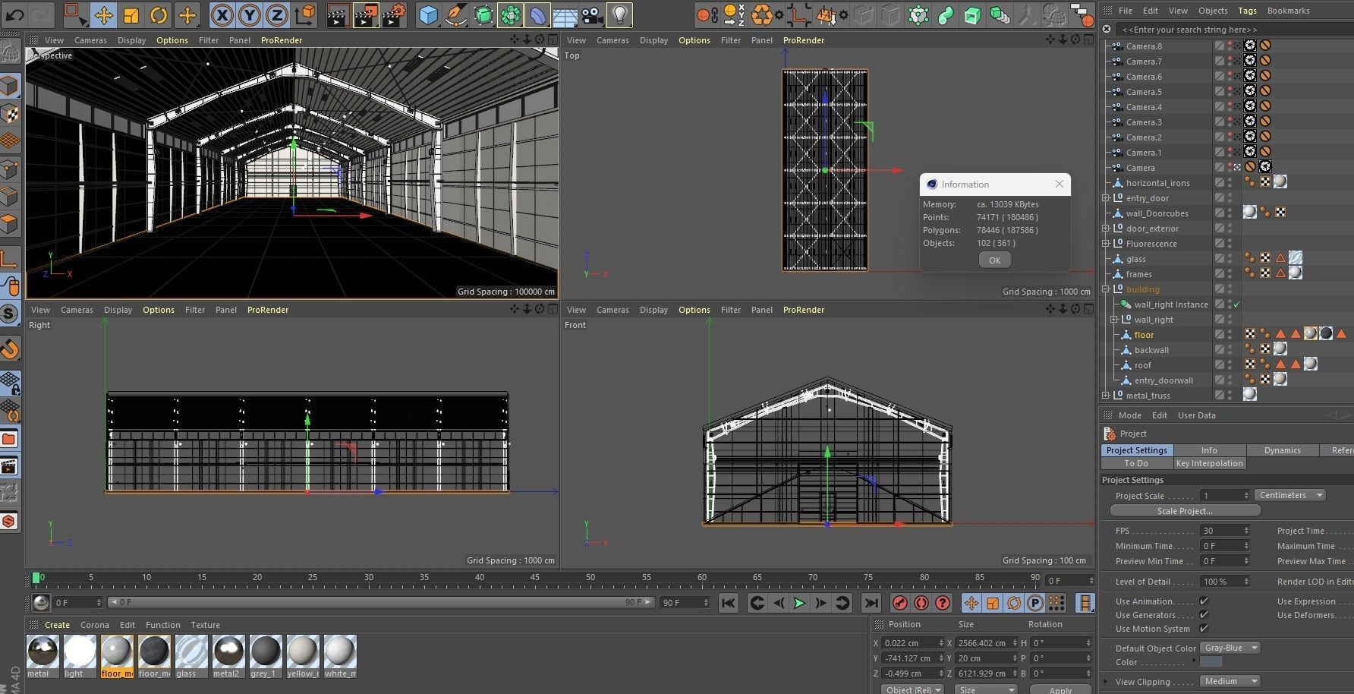The width and height of the screenshot is (1354, 694).
Task: Open the Centimeters unit dropdown
Action: (1289, 495)
